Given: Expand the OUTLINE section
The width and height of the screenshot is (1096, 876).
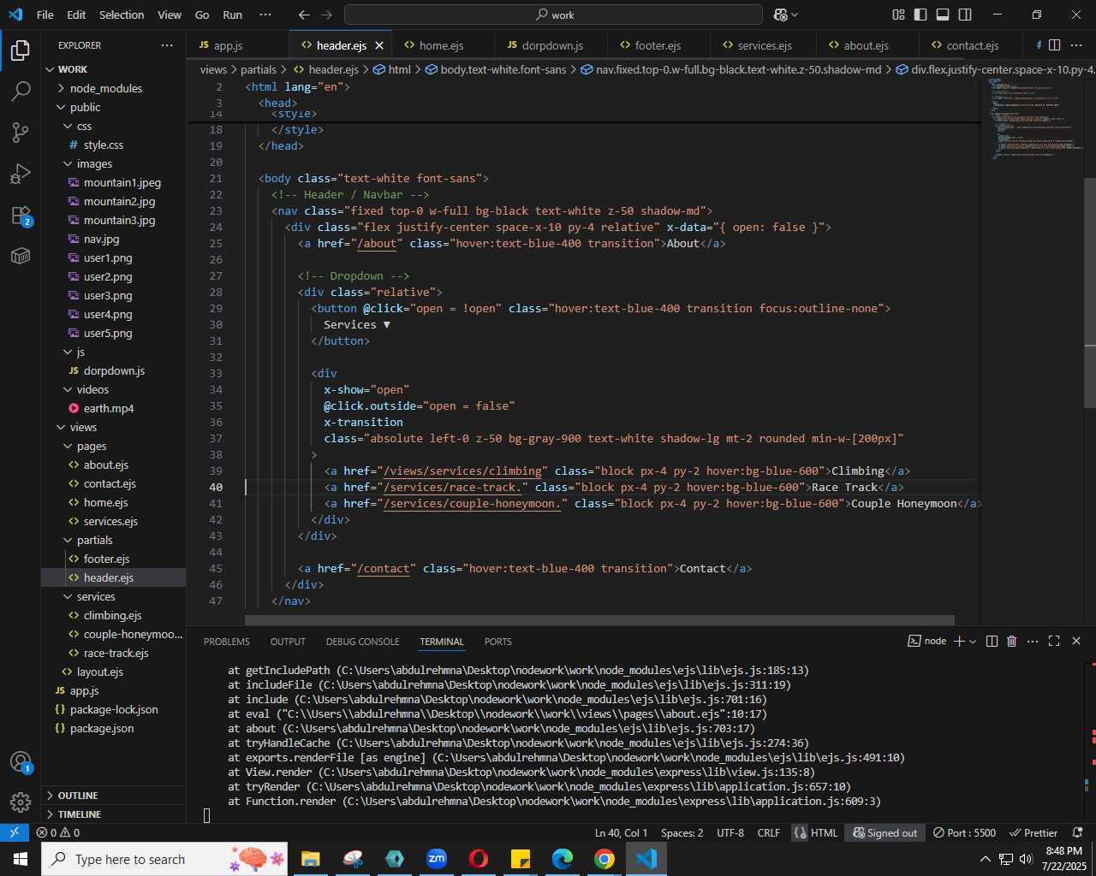Looking at the screenshot, I should pos(78,796).
